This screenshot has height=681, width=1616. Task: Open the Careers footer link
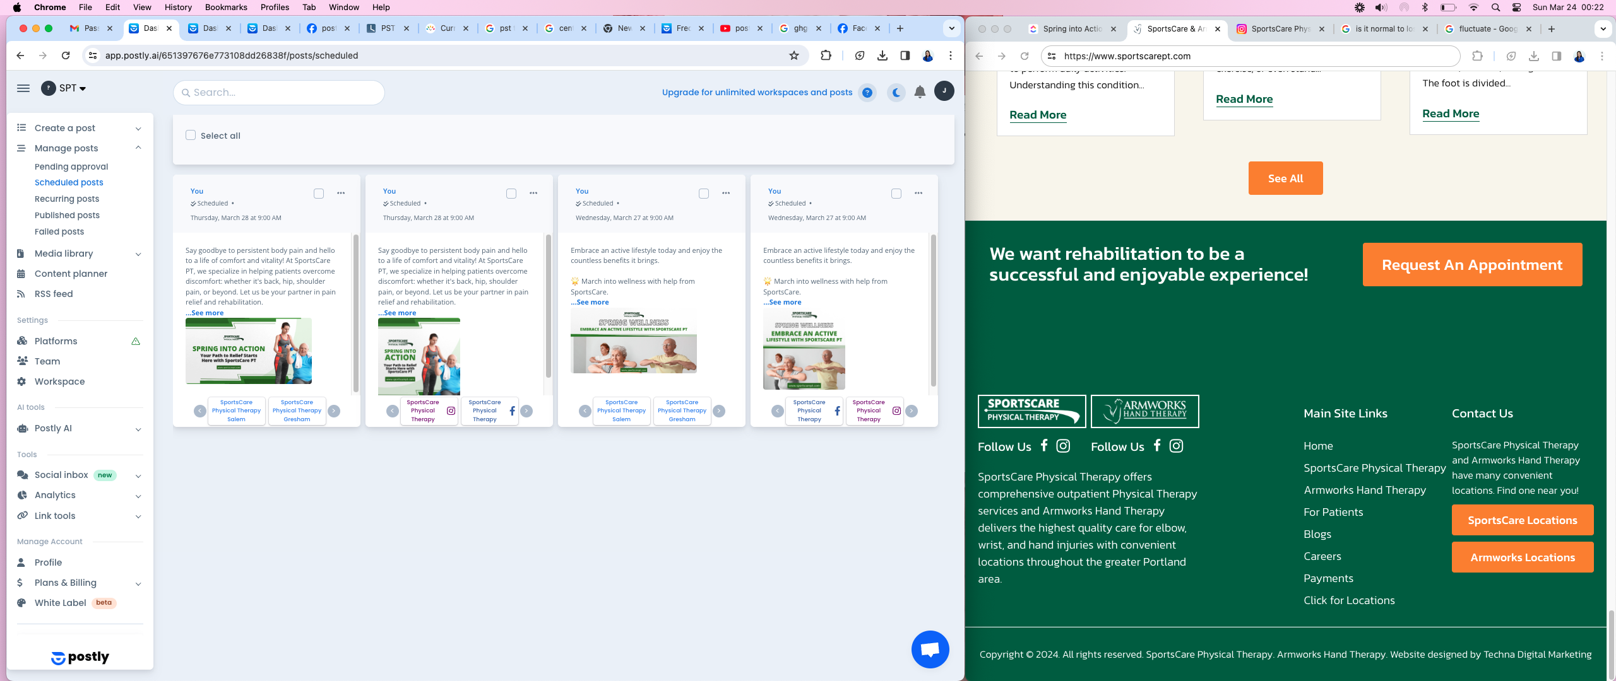[x=1322, y=556]
